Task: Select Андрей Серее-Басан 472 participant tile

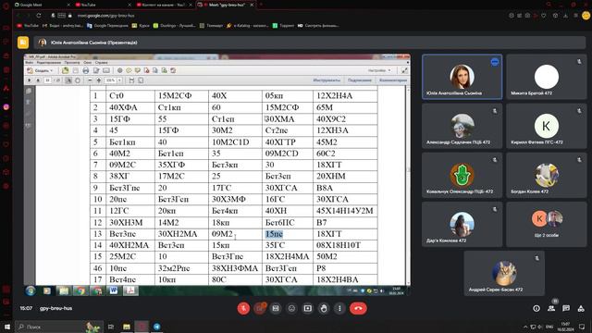Action: tap(504, 274)
